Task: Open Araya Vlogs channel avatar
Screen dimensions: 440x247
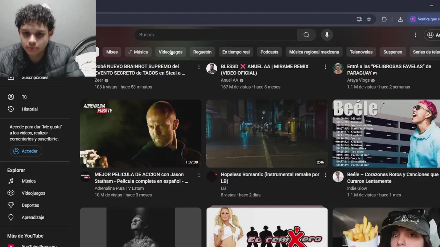Action: click(x=338, y=69)
